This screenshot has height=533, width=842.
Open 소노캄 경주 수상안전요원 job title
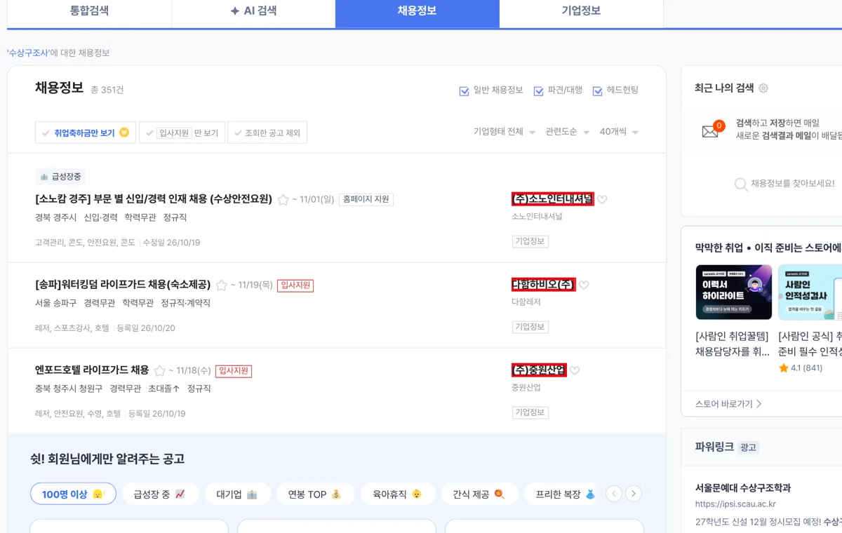point(154,199)
